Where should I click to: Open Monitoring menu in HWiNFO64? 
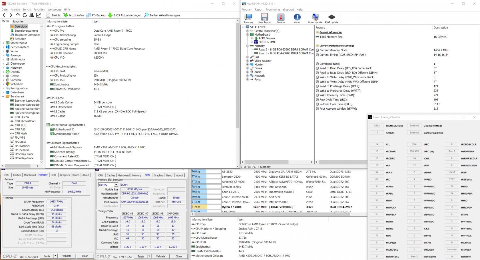tap(273, 9)
